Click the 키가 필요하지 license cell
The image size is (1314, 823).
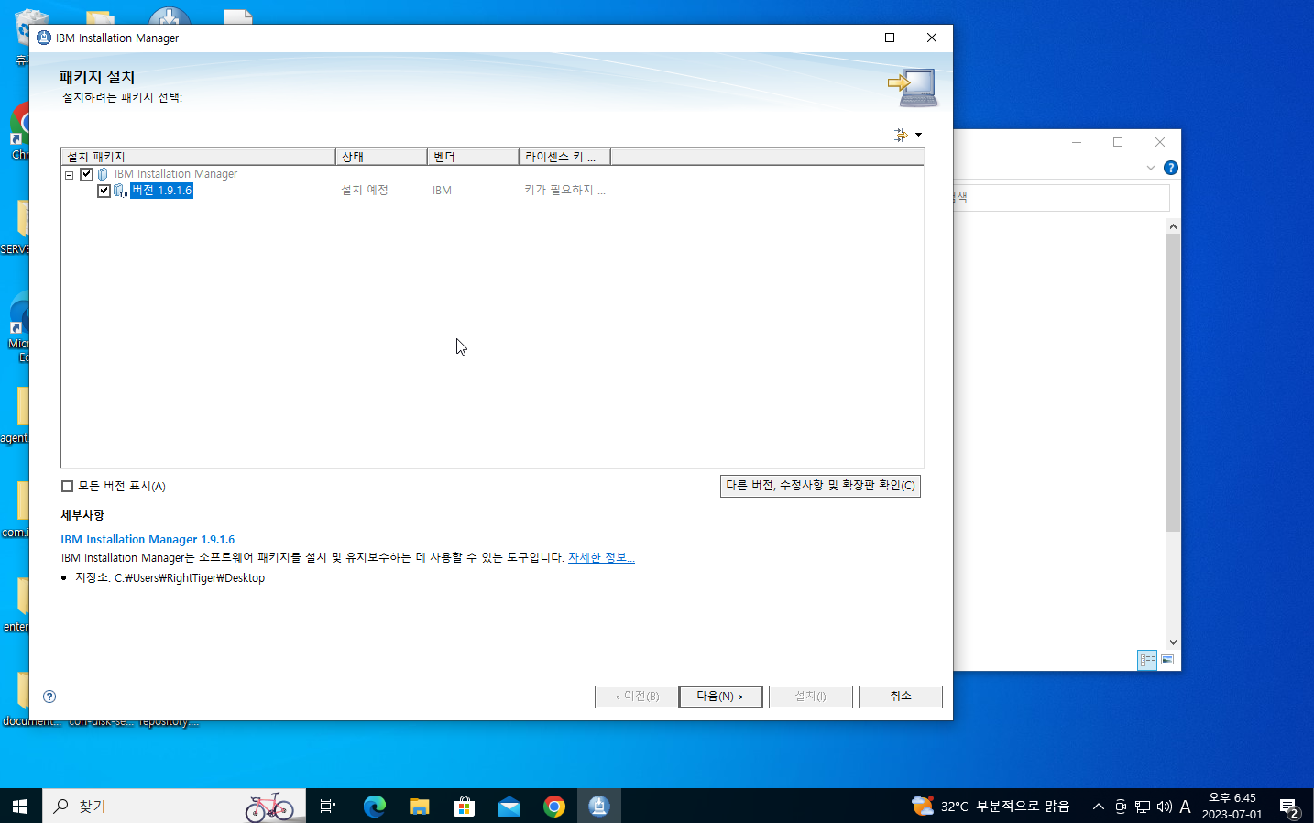(564, 191)
